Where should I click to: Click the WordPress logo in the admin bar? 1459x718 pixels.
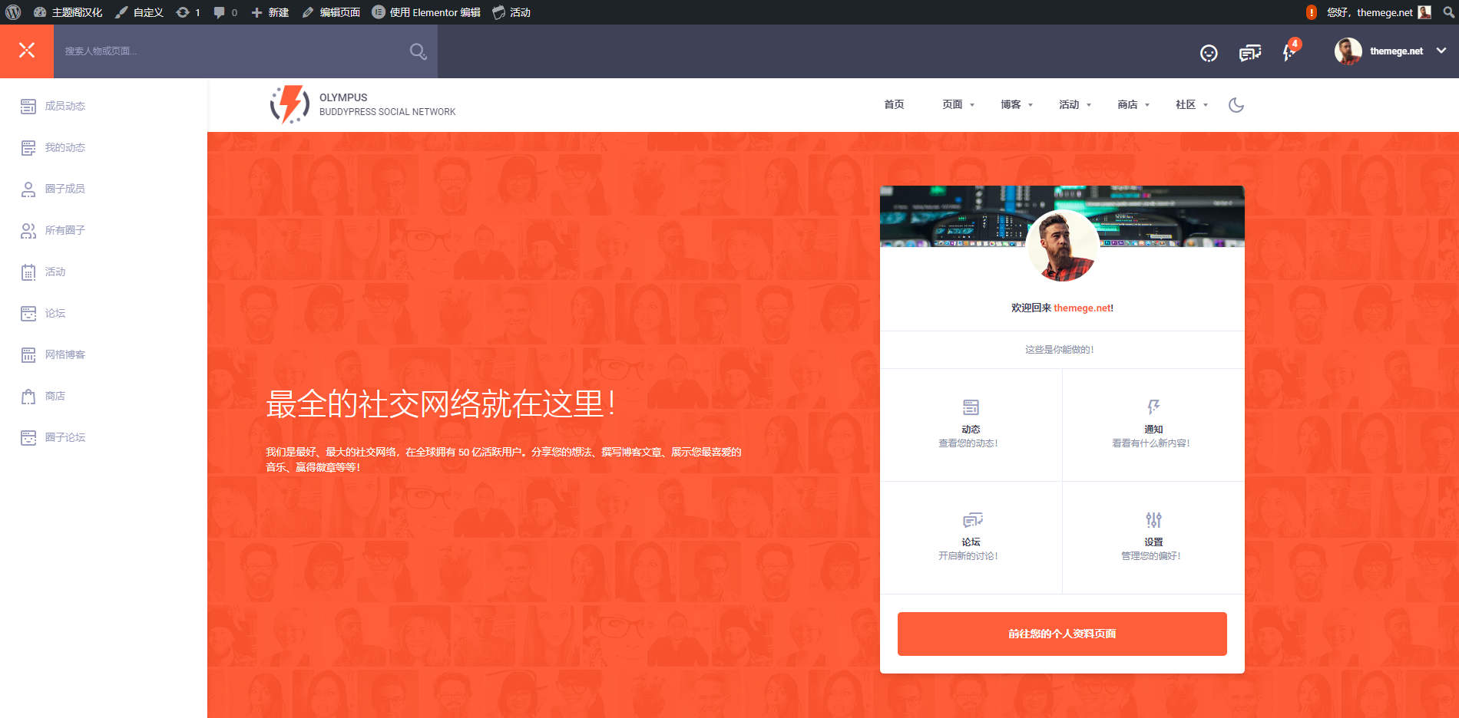tap(13, 12)
